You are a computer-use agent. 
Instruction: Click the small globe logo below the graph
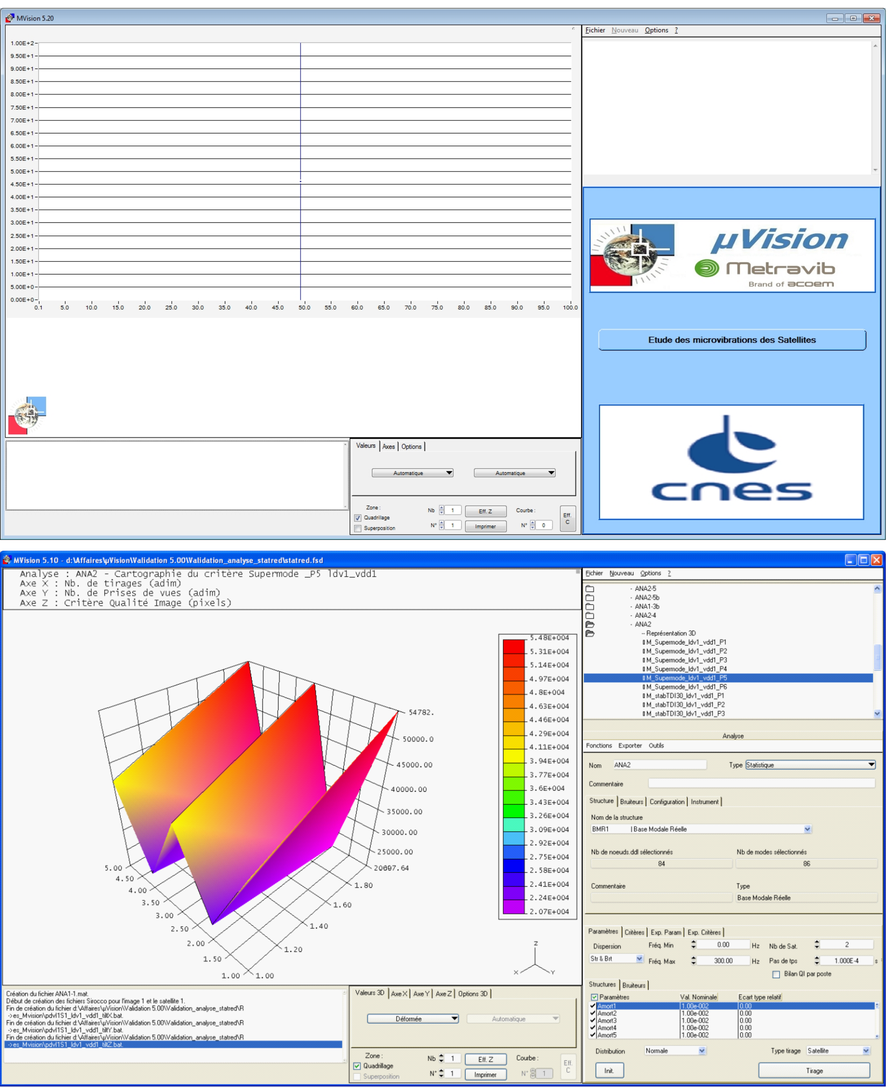click(27, 415)
